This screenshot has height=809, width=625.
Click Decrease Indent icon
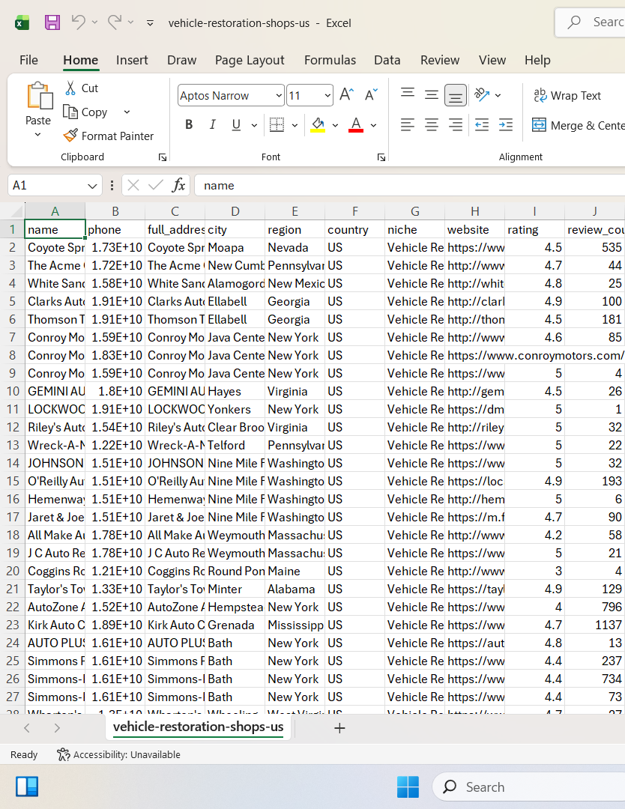pos(482,125)
